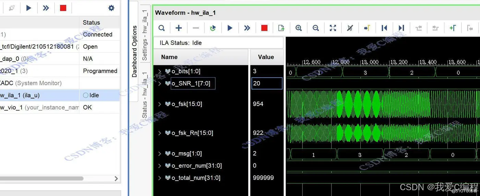Image resolution: width=480 pixels, height=196 pixels.
Task: Add a probe with the plus icon
Action: tap(179, 28)
